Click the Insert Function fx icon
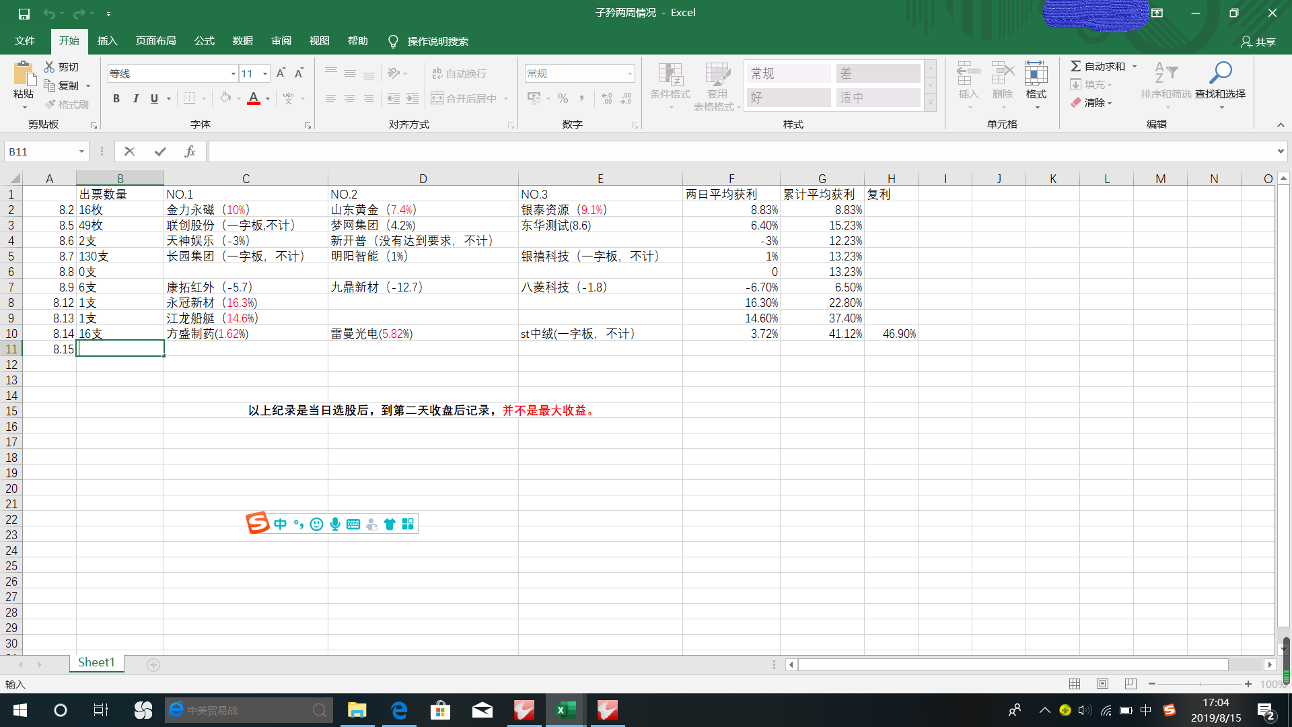This screenshot has width=1292, height=727. 190,151
